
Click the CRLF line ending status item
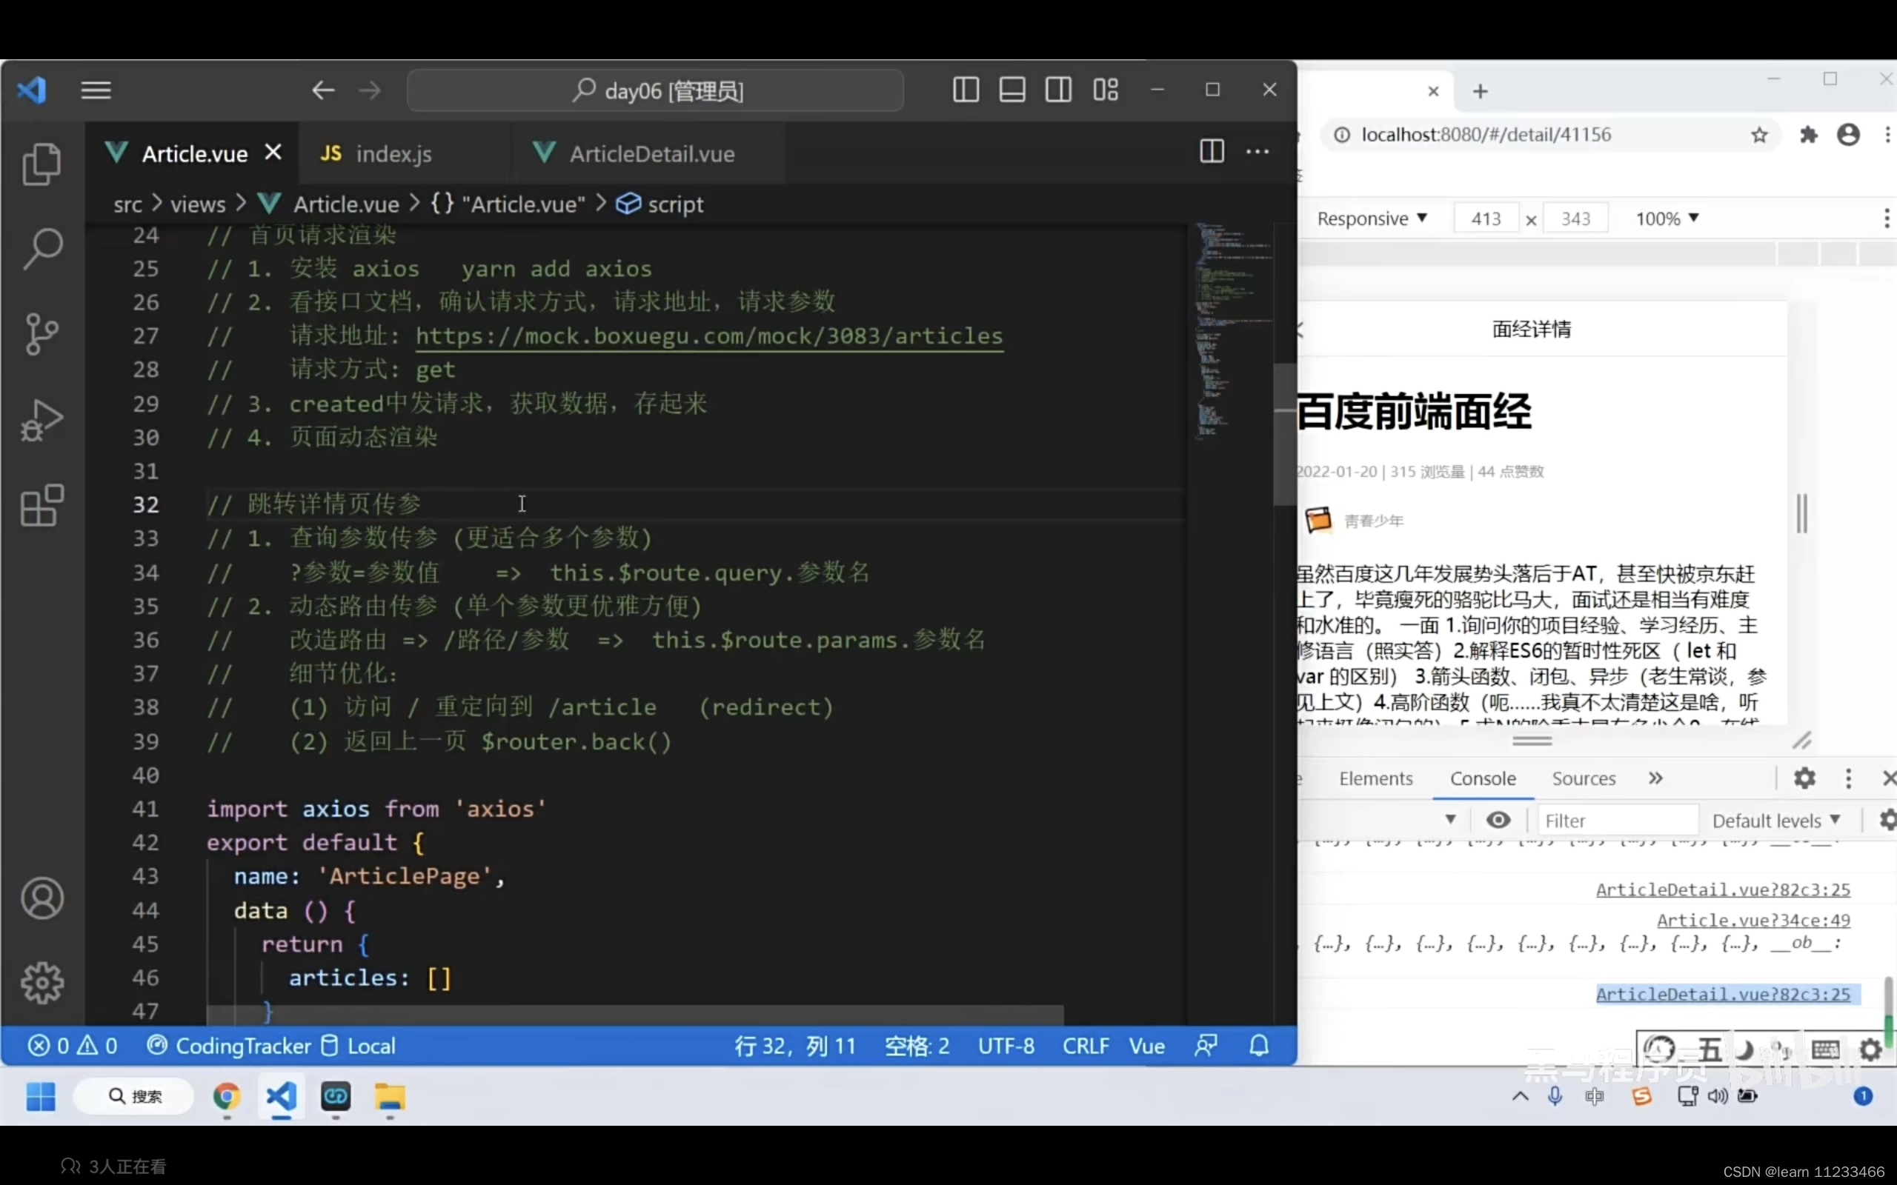click(x=1086, y=1046)
